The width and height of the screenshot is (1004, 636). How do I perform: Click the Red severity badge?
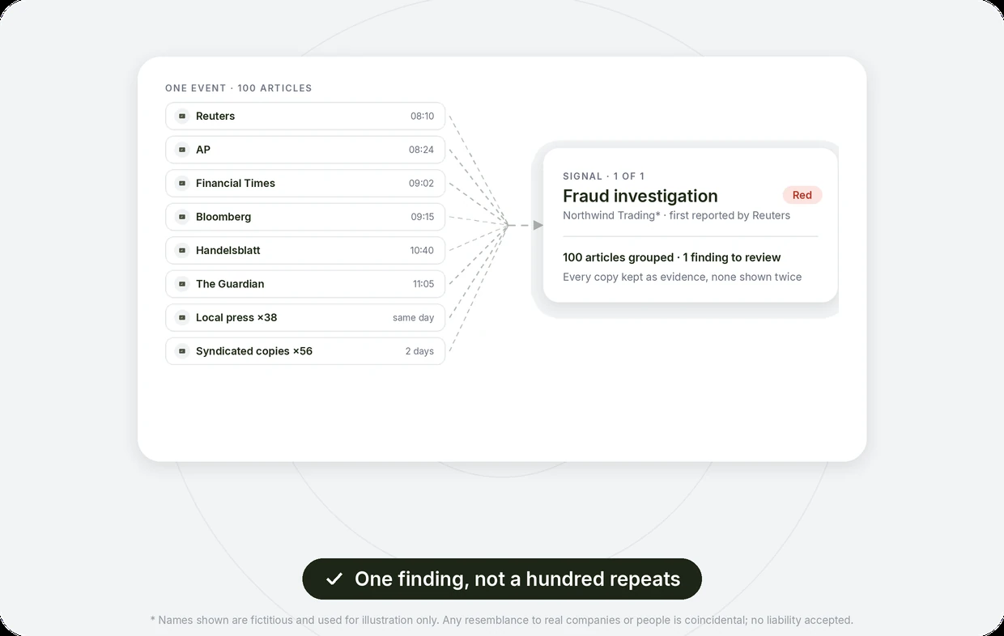tap(802, 195)
